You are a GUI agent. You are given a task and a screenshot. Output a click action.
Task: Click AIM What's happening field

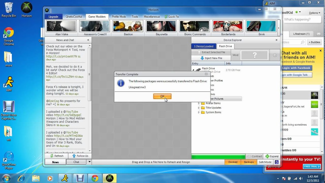[302, 20]
